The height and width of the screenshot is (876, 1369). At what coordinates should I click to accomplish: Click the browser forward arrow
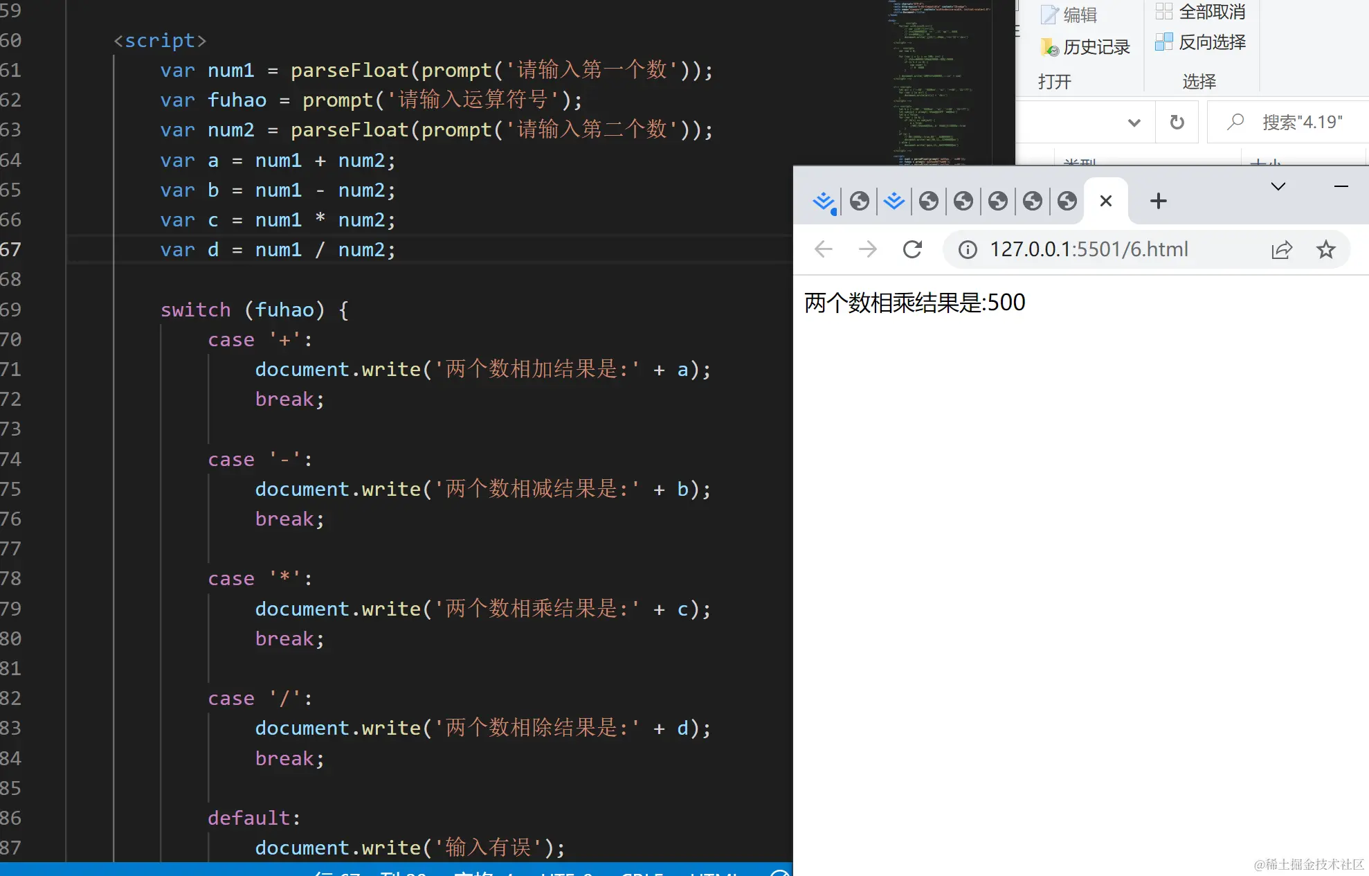[x=867, y=249]
